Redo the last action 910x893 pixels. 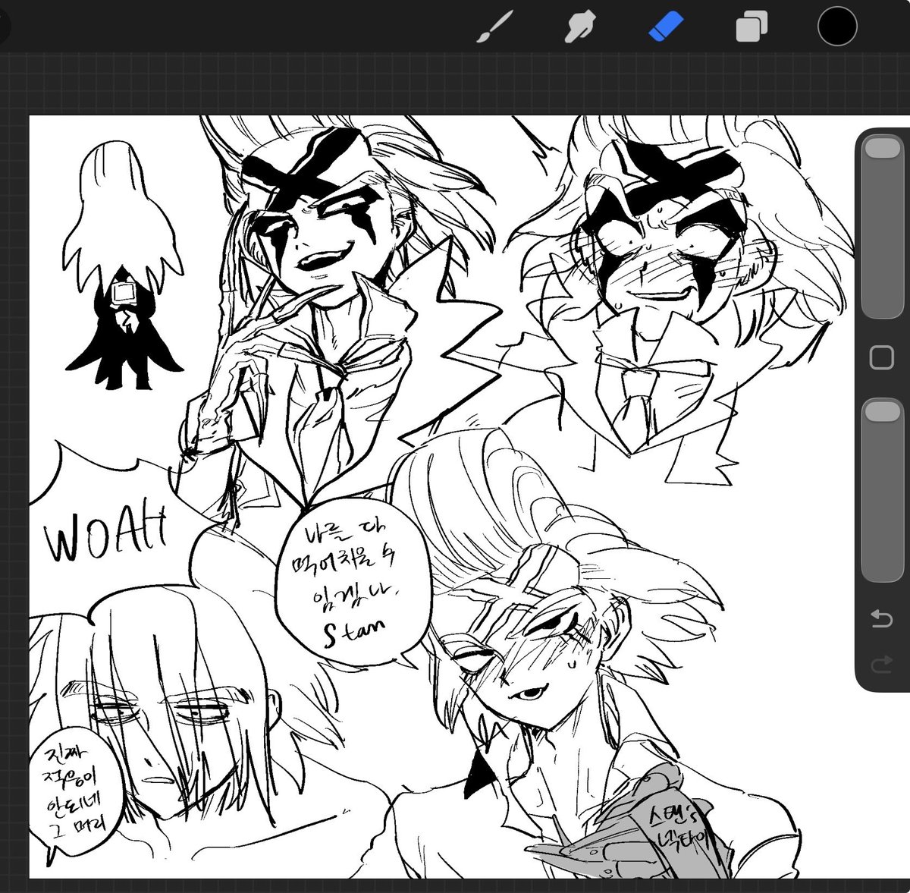click(x=881, y=665)
